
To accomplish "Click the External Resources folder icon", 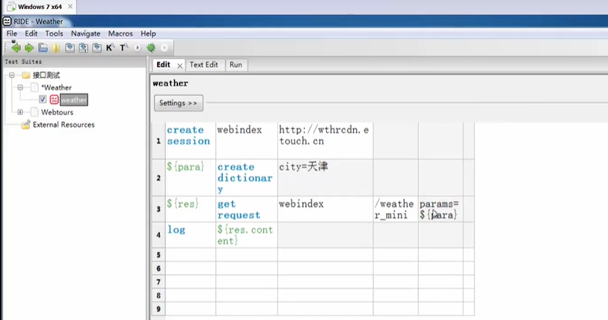I will point(26,125).
